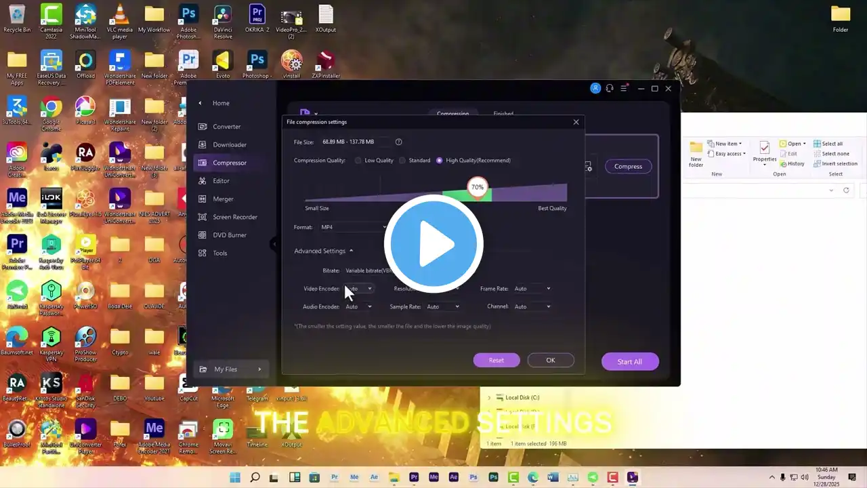Open New item dropdown in Explorer ribbon
The width and height of the screenshot is (867, 488).
(725, 144)
